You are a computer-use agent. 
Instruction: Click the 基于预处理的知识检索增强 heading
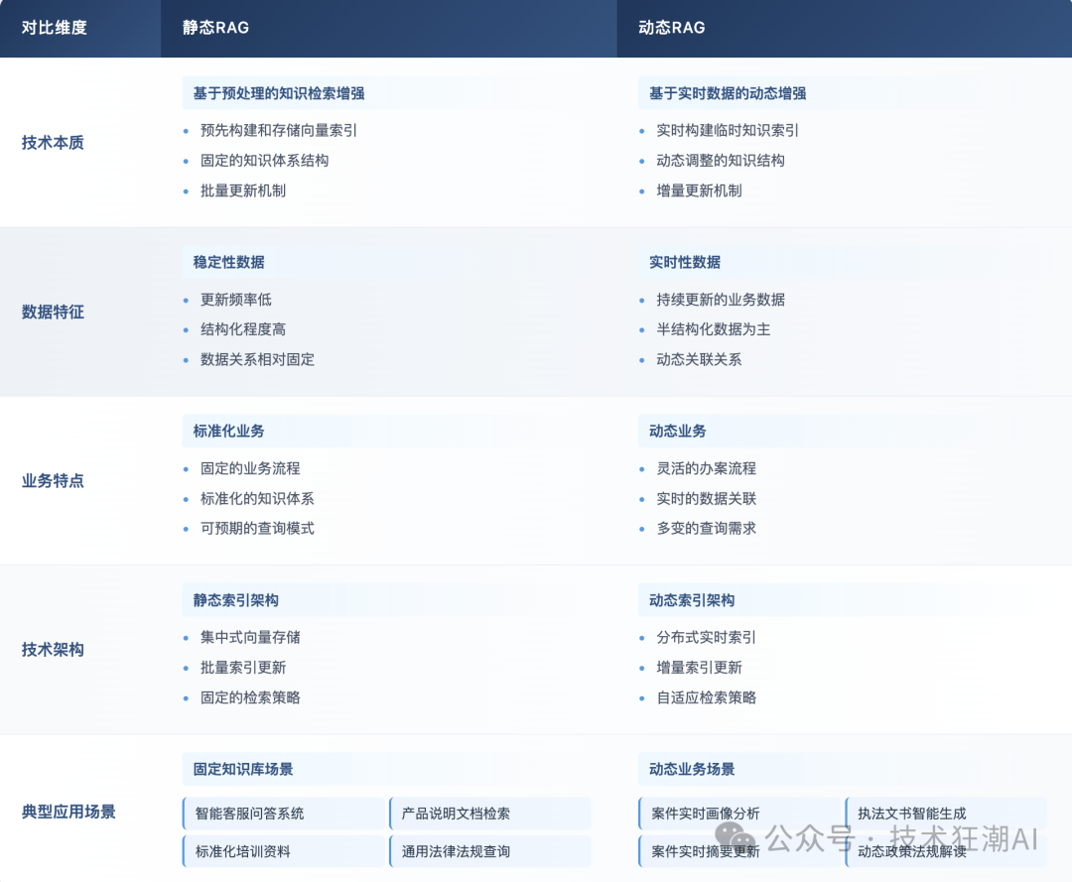(279, 92)
